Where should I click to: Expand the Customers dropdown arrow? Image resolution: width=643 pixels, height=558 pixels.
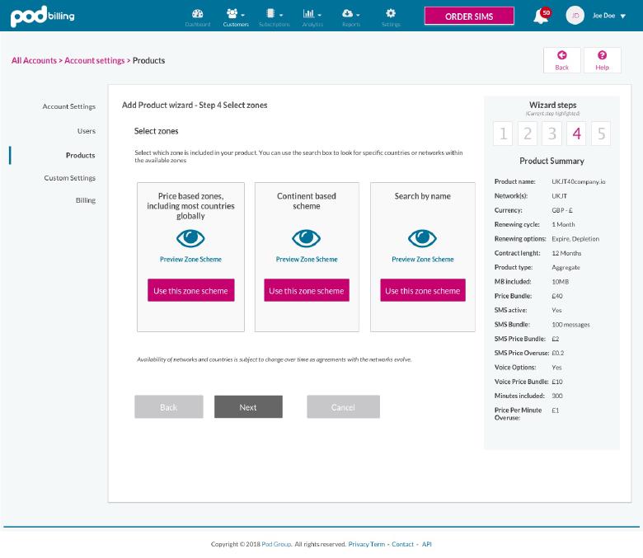click(x=242, y=15)
